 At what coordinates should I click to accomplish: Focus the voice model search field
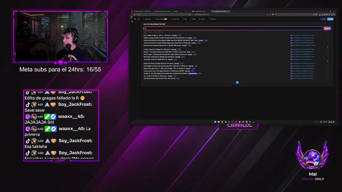click(x=233, y=28)
